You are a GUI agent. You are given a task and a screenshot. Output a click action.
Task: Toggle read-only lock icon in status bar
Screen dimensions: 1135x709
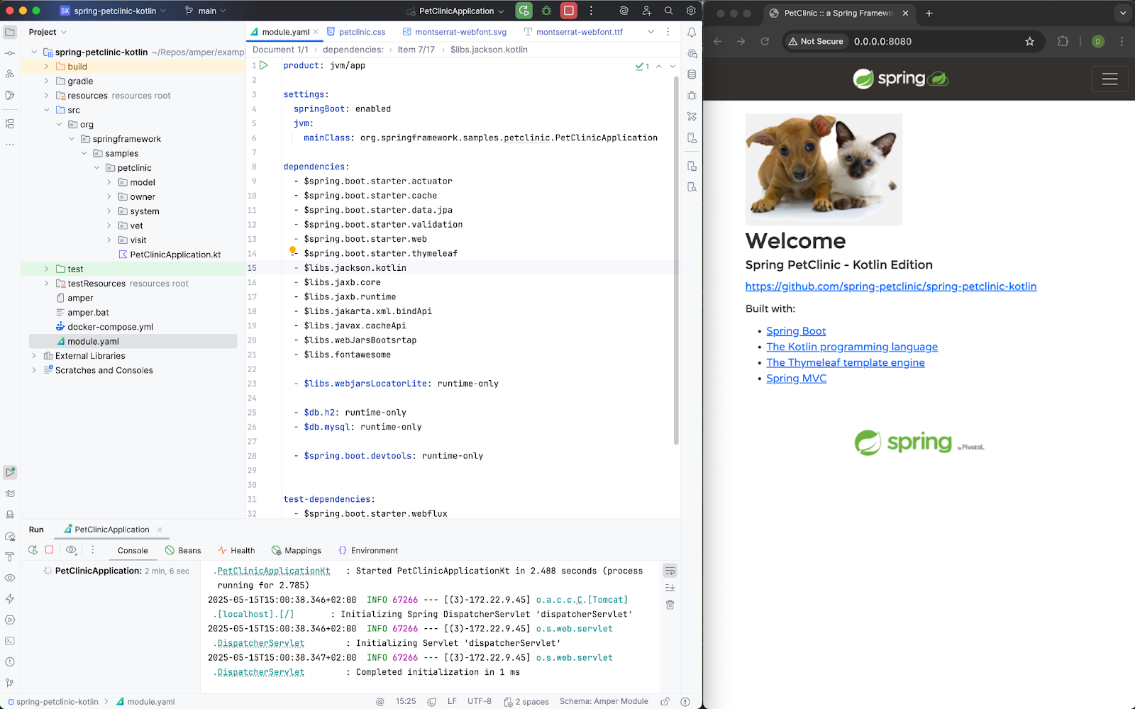[665, 701]
